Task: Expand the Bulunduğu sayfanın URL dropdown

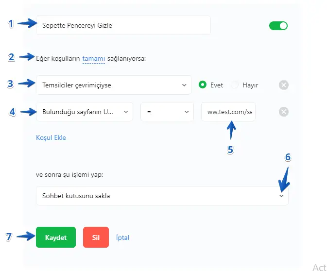Action: point(85,112)
